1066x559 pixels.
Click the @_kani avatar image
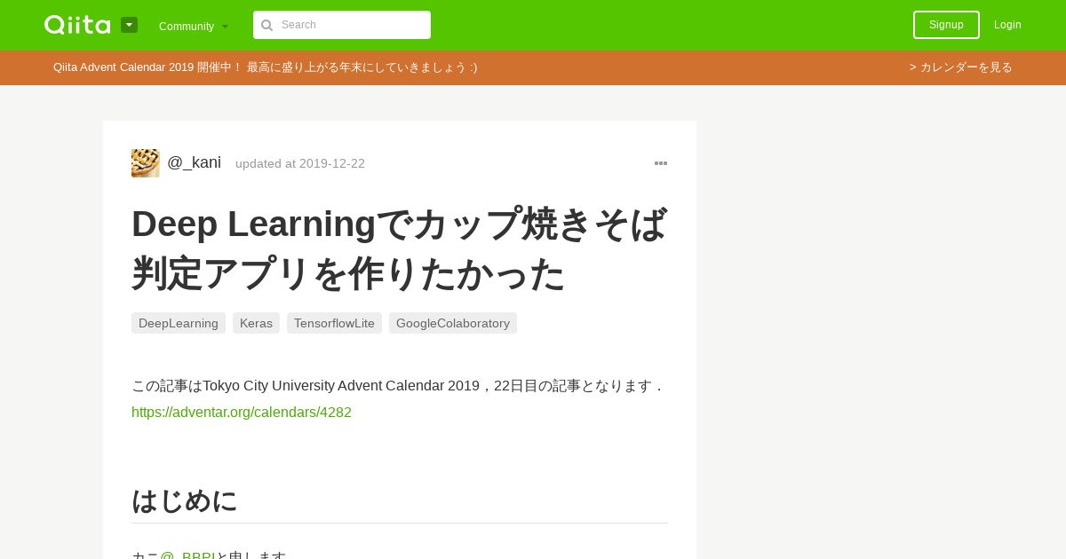coord(146,163)
